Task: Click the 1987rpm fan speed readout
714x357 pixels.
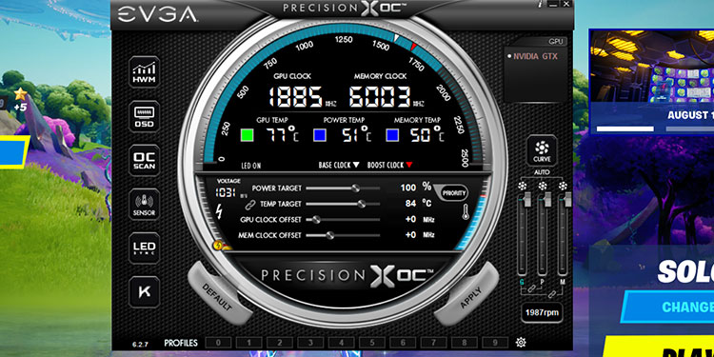Action: pos(542,313)
